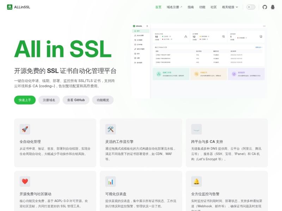Click the 查看 GitHub button
The width and height of the screenshot is (282, 211).
(76, 100)
